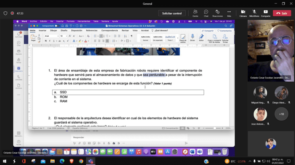
Task: Open the Arial font name dropdown
Action: 51,36
